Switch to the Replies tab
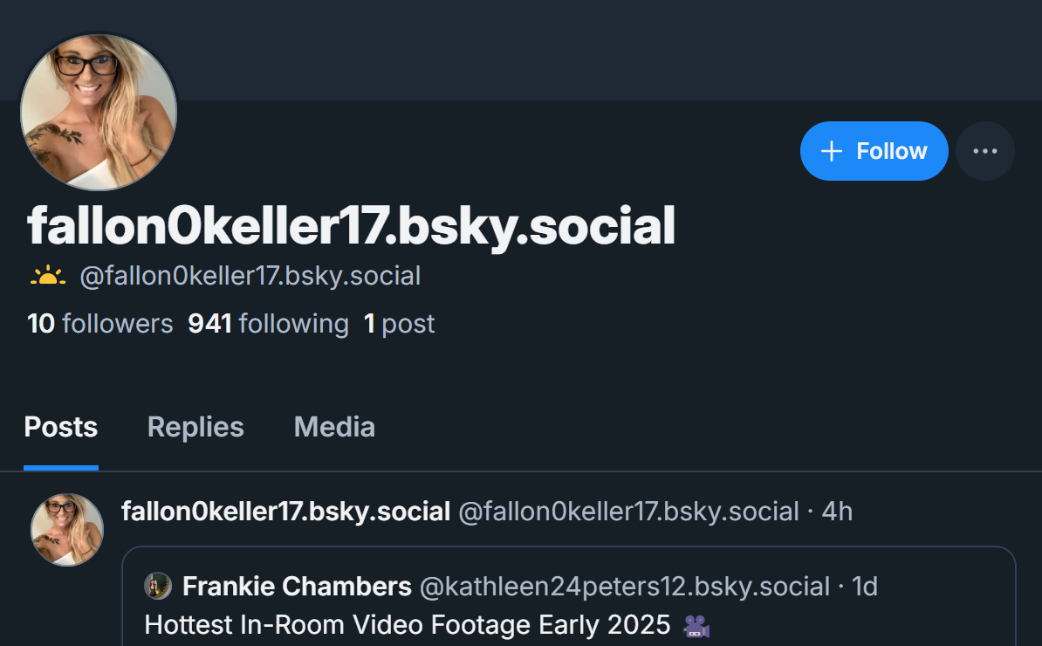This screenshot has height=646, width=1042. coord(195,427)
